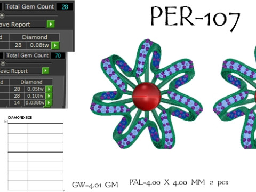256x192 pixels.
Task: Select the count cell 14
Action: tap(17, 103)
